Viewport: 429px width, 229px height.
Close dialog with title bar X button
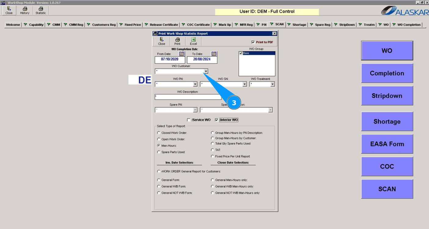274,34
